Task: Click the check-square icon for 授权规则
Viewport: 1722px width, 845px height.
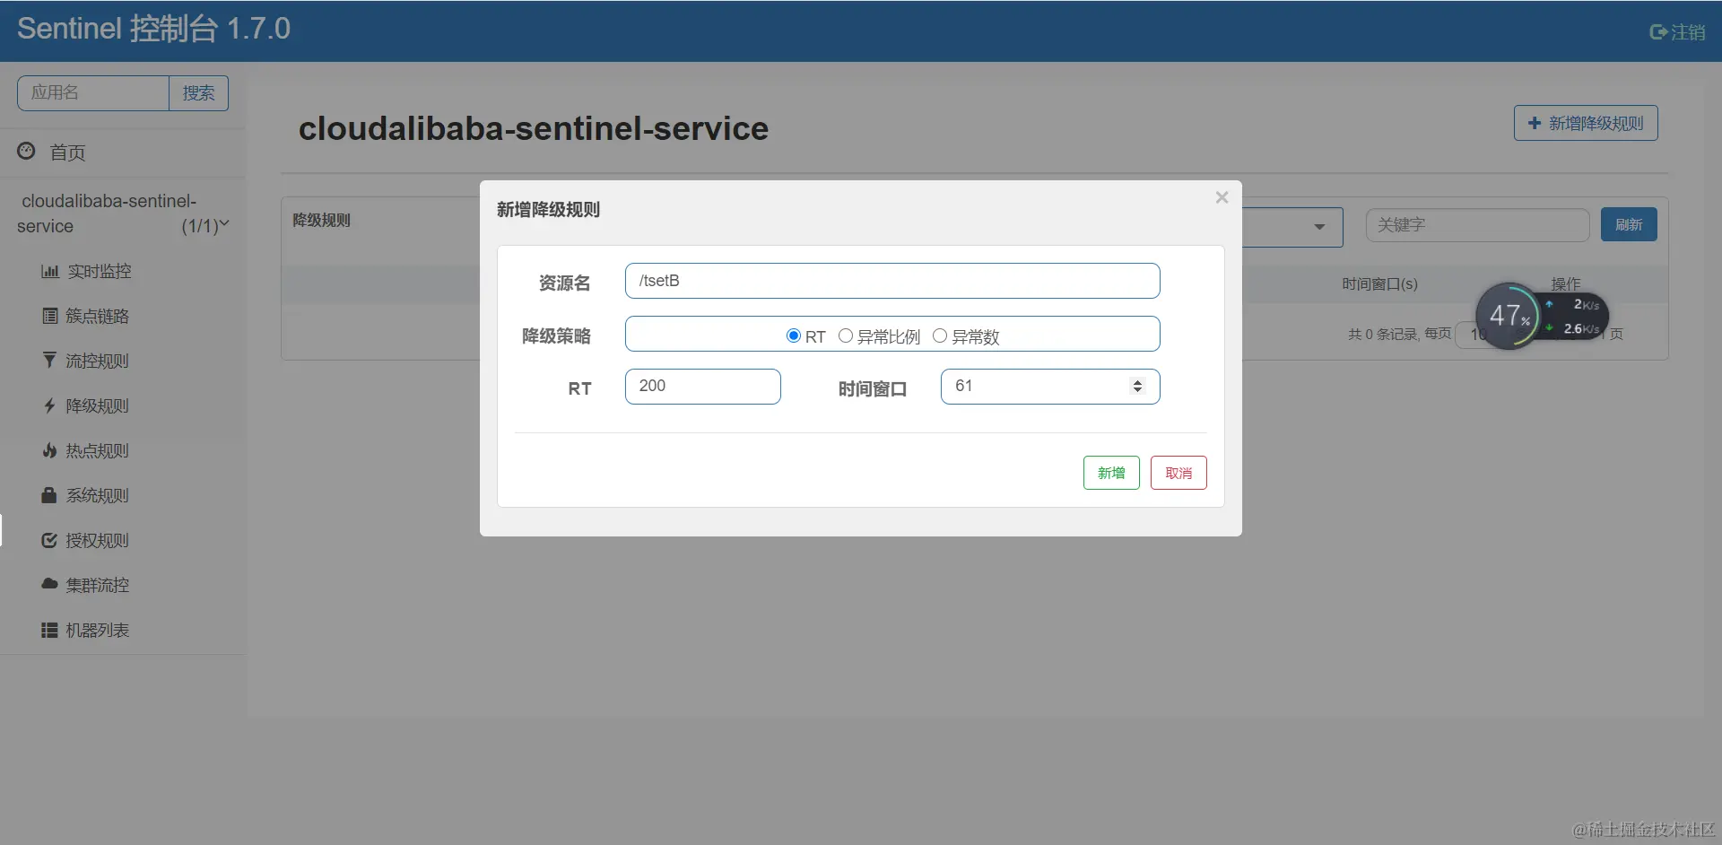Action: click(49, 540)
